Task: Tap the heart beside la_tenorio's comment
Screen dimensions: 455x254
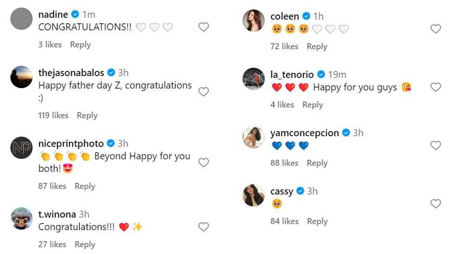Action: [x=435, y=87]
